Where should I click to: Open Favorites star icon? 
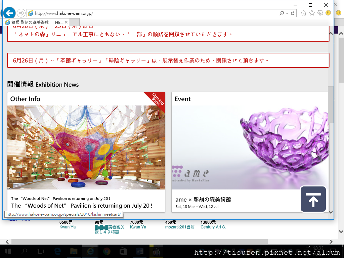312,13
